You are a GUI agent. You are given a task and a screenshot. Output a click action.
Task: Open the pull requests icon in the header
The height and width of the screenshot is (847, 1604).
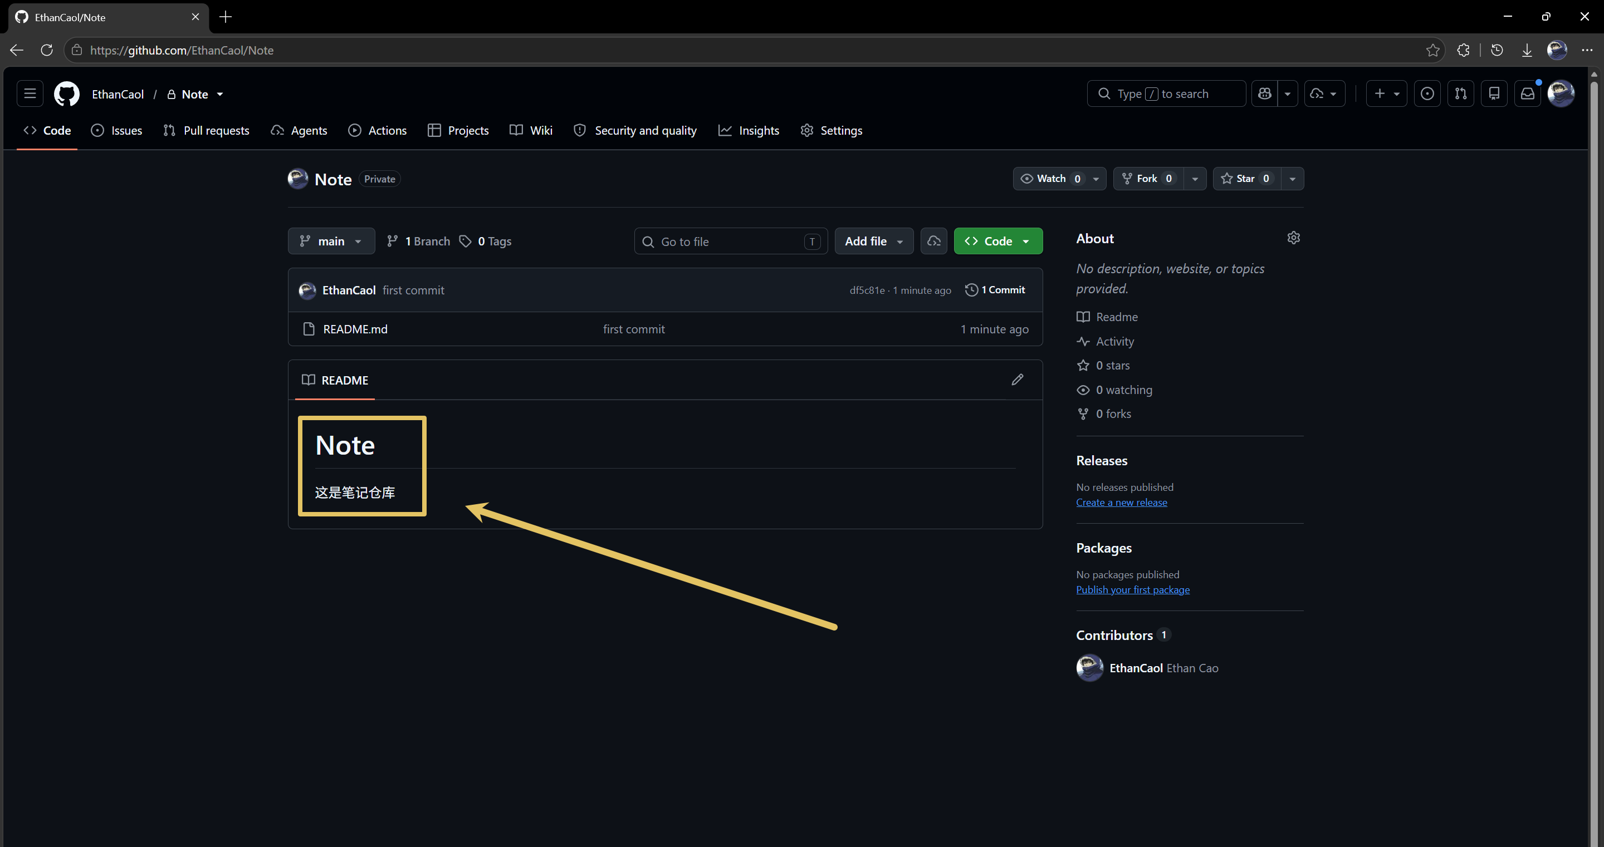[x=1461, y=94]
